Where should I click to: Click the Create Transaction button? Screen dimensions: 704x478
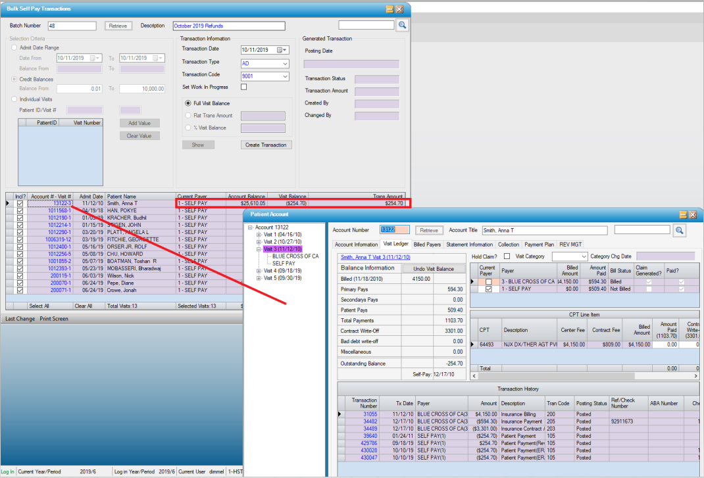coord(268,145)
